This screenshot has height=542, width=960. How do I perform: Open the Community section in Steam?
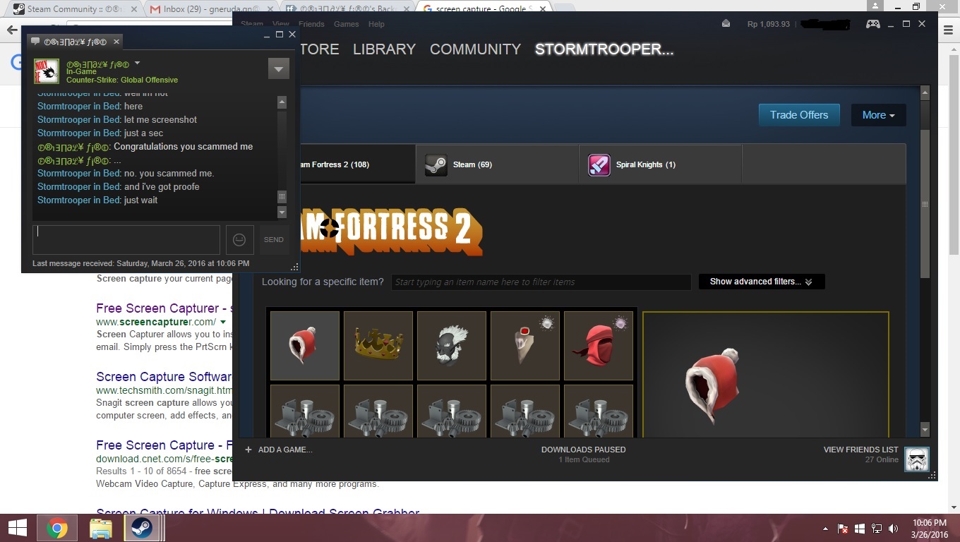click(475, 49)
